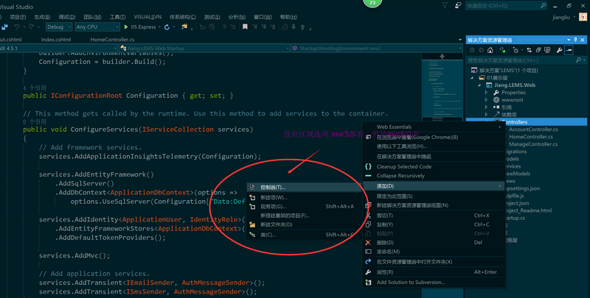590x298 pixels.
Task: Click Show All Files icon in Solution Explorer
Action: [x=547, y=50]
